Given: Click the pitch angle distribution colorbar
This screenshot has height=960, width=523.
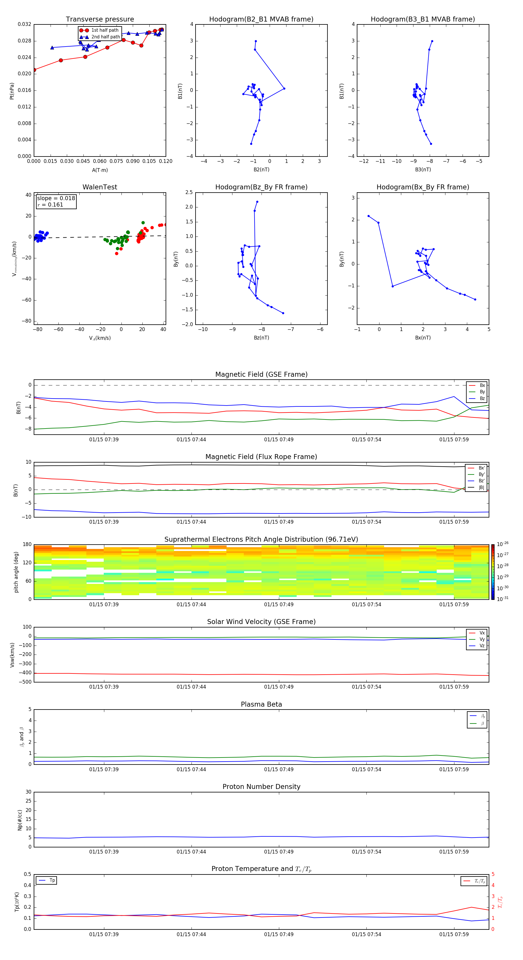Looking at the screenshot, I should pyautogui.click(x=492, y=572).
